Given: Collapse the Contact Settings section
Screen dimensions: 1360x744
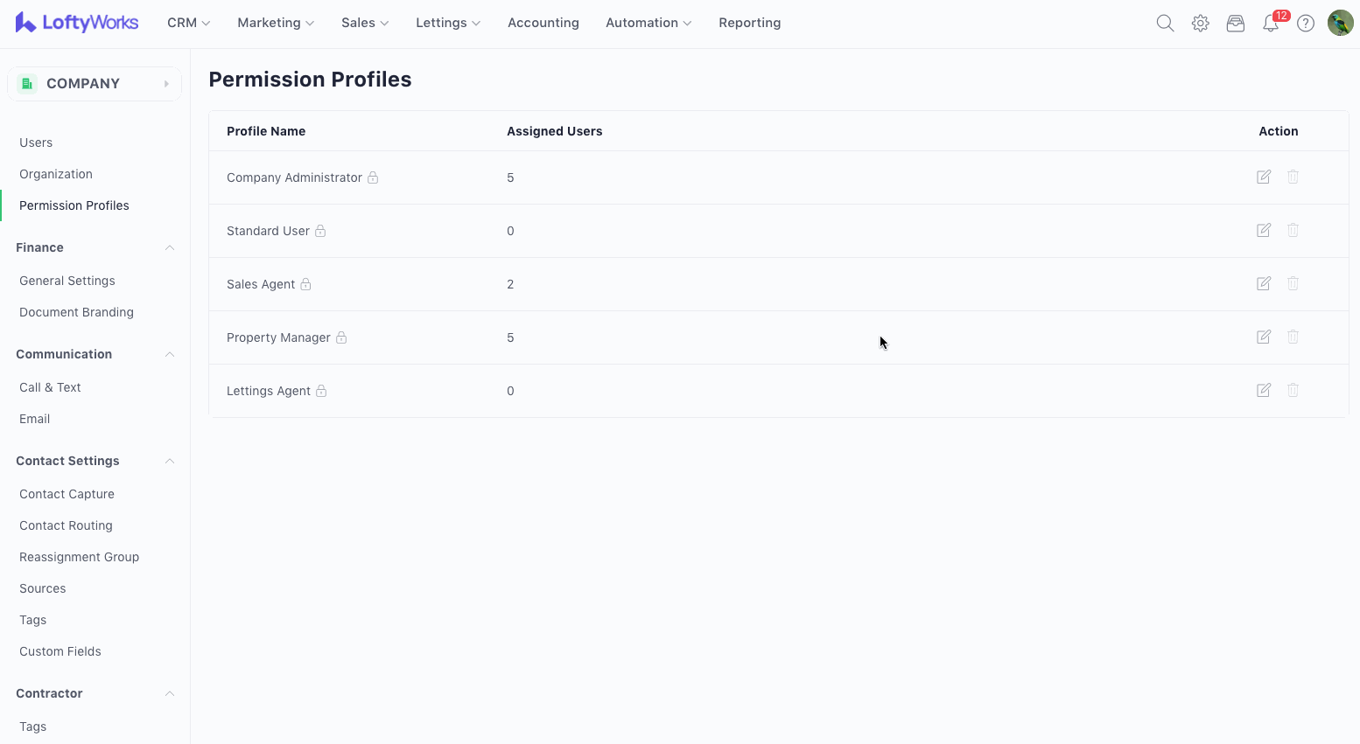Looking at the screenshot, I should coord(170,461).
